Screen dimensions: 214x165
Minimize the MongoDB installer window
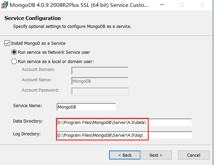pyautogui.click(x=162, y=5)
